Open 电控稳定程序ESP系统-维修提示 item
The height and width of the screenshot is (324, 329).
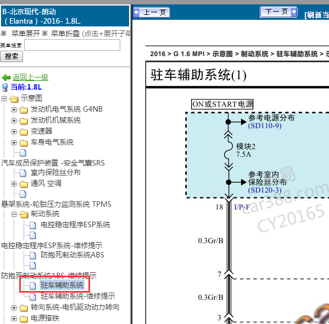pyautogui.click(x=52, y=245)
